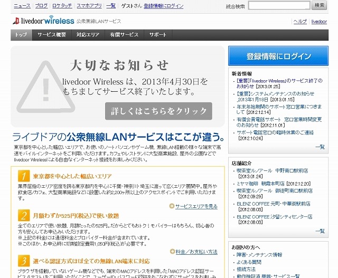The image size is (338, 278).
Task: Open the ニュース link in the top bar
Action: [22, 6]
